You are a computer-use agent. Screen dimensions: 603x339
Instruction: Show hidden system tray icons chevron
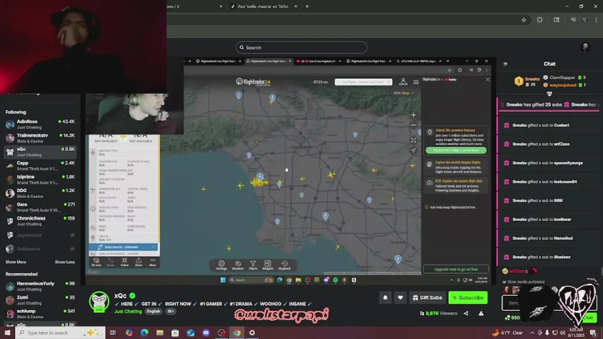point(532,333)
